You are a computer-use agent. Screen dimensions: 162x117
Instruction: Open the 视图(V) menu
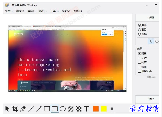pos(66,11)
